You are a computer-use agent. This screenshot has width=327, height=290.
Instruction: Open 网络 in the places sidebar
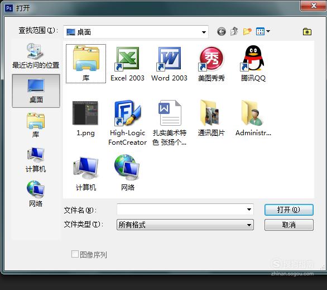point(36,194)
